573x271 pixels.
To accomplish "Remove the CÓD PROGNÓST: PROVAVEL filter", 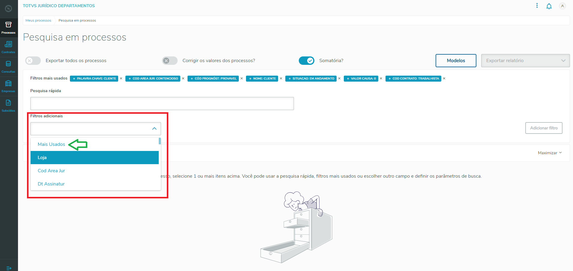I will (x=242, y=79).
